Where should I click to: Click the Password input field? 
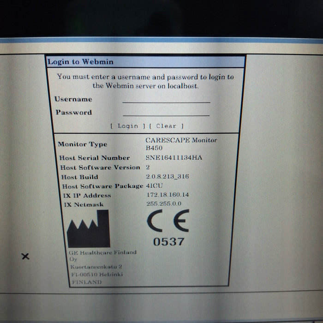click(x=166, y=112)
